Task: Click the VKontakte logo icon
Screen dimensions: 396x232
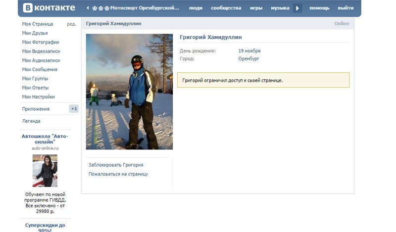Action: (x=28, y=8)
